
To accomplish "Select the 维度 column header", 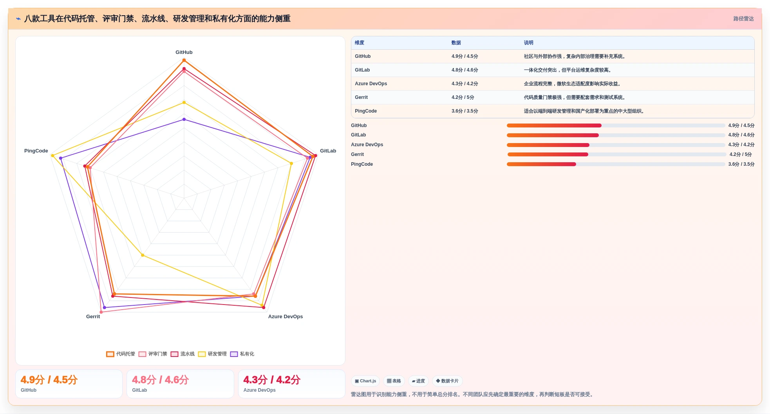I will coord(360,43).
